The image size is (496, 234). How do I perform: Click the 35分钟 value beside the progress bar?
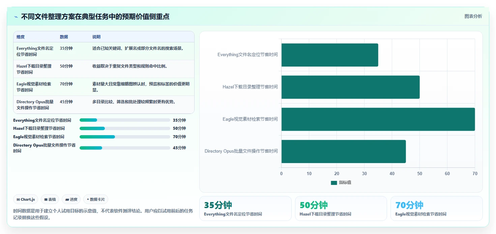pyautogui.click(x=179, y=120)
